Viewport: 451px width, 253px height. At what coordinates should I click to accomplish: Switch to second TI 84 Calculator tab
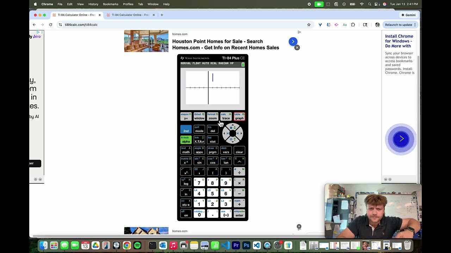(x=130, y=15)
